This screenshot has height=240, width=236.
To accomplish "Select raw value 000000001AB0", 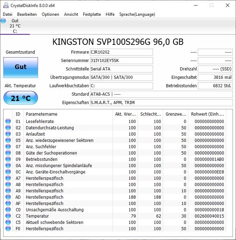I will (209, 159).
